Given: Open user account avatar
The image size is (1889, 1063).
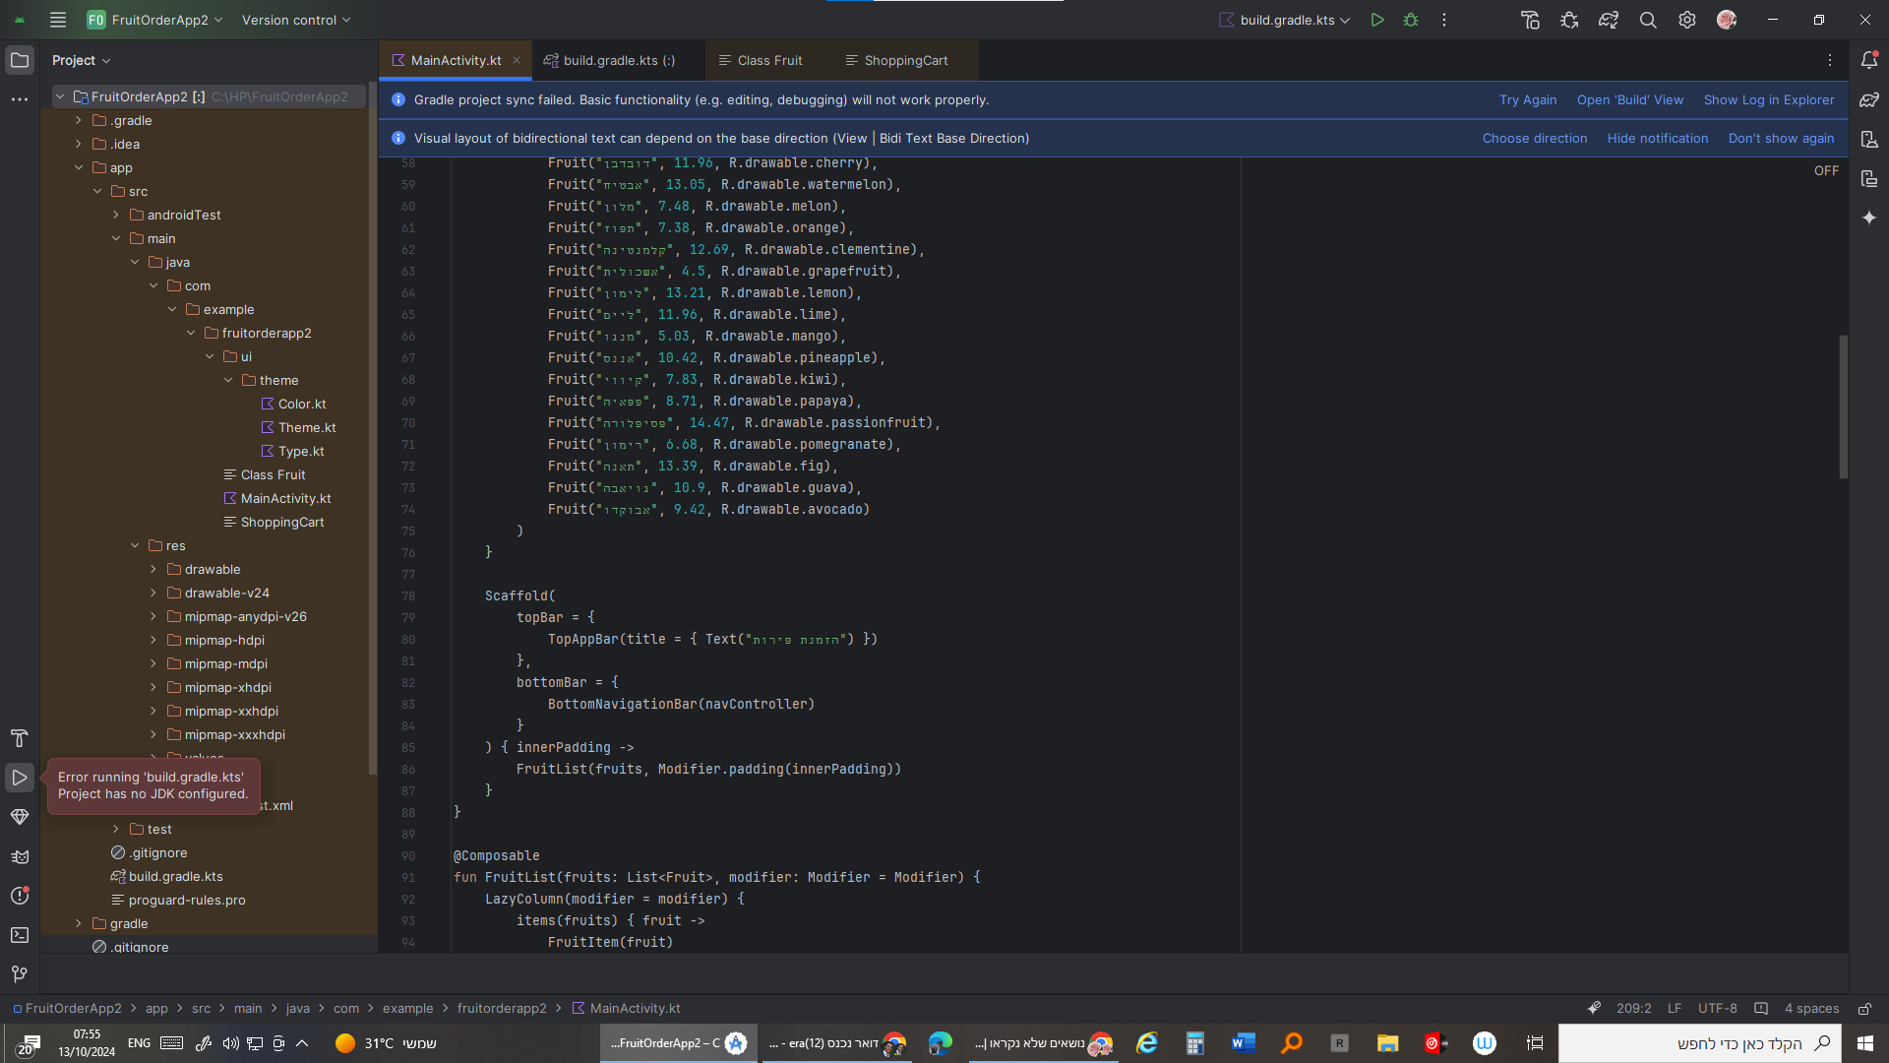Looking at the screenshot, I should [1727, 20].
